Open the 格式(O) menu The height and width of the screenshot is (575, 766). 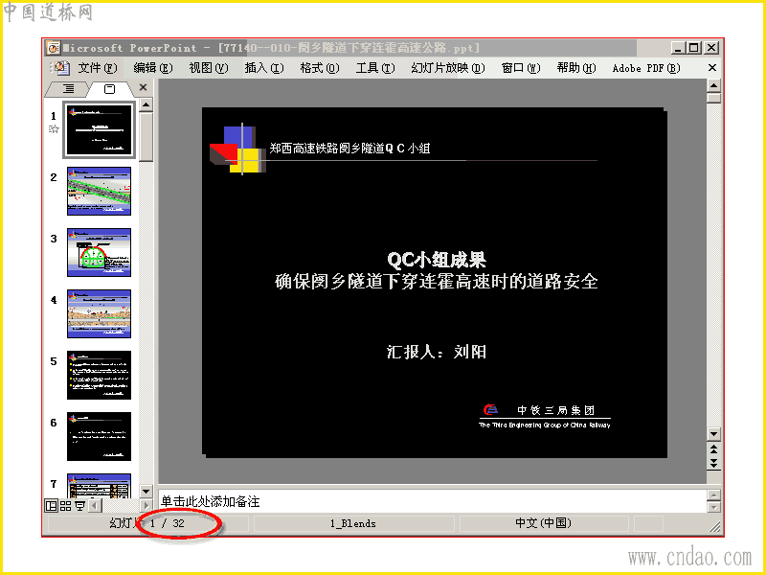point(320,68)
